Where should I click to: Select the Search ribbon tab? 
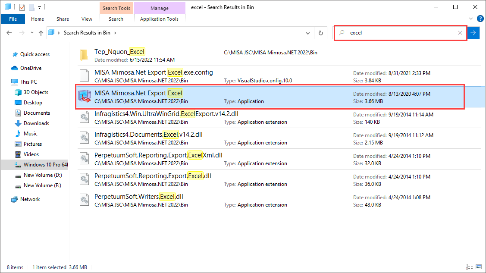click(x=116, y=19)
